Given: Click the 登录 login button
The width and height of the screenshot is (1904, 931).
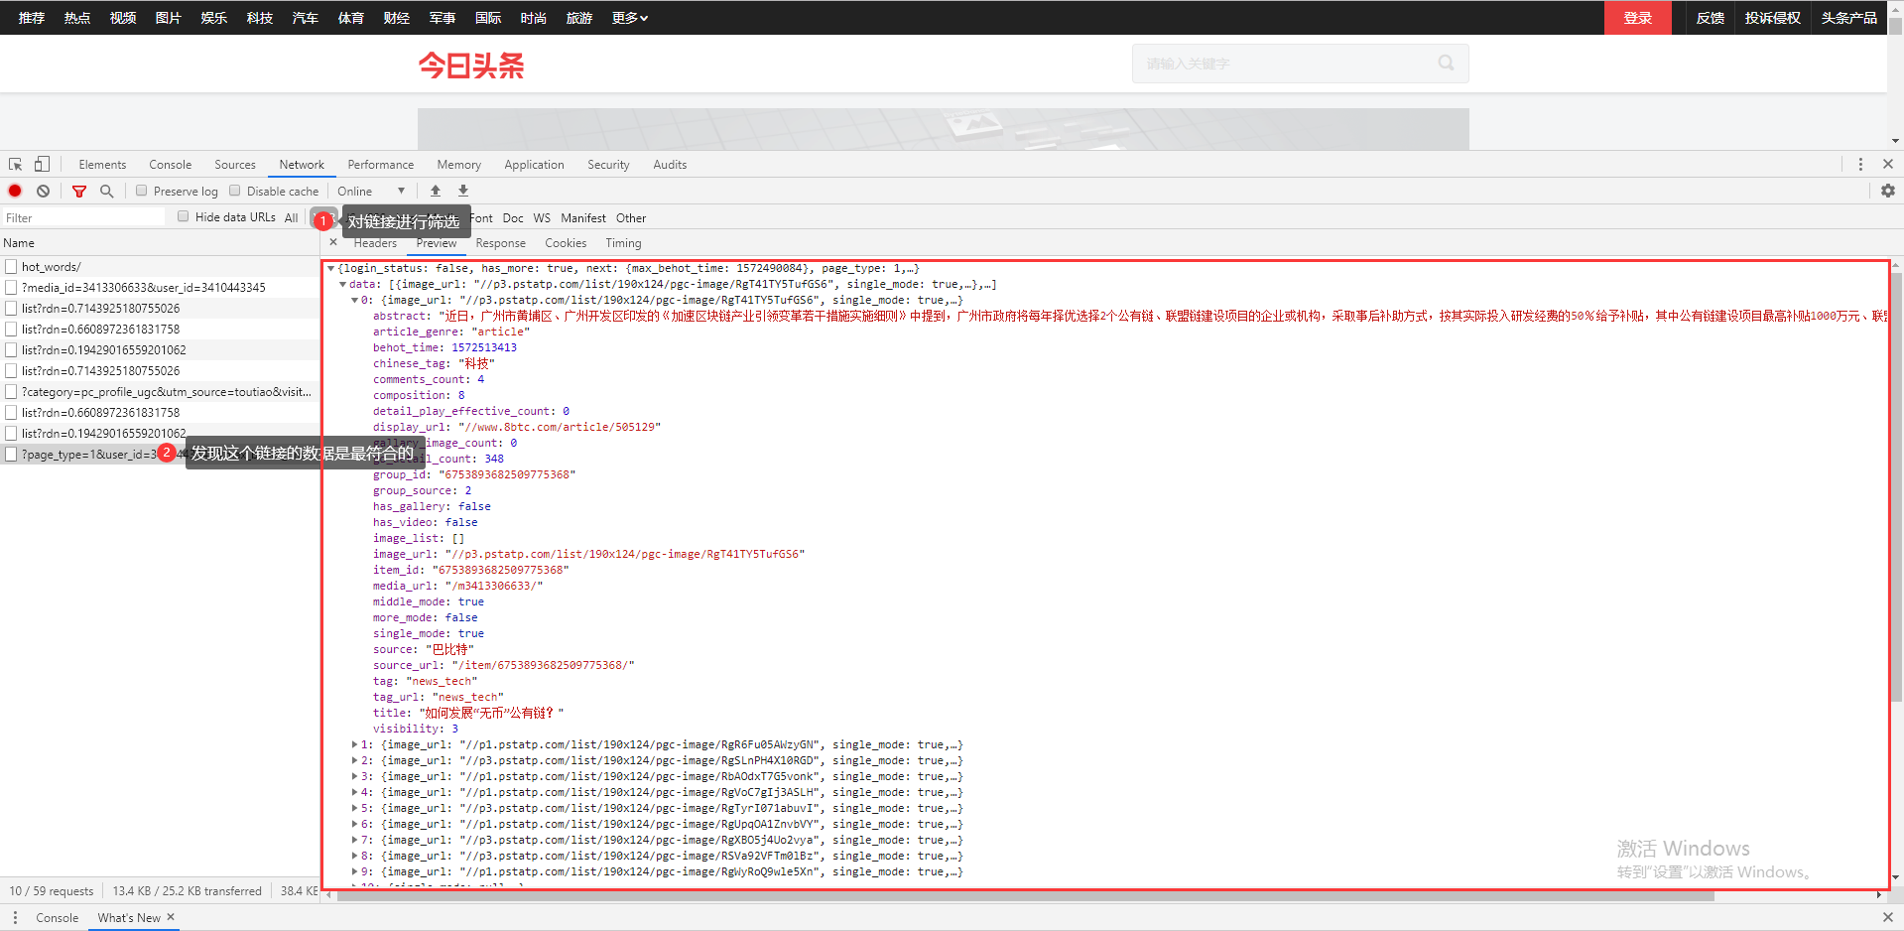Looking at the screenshot, I should click(x=1638, y=18).
